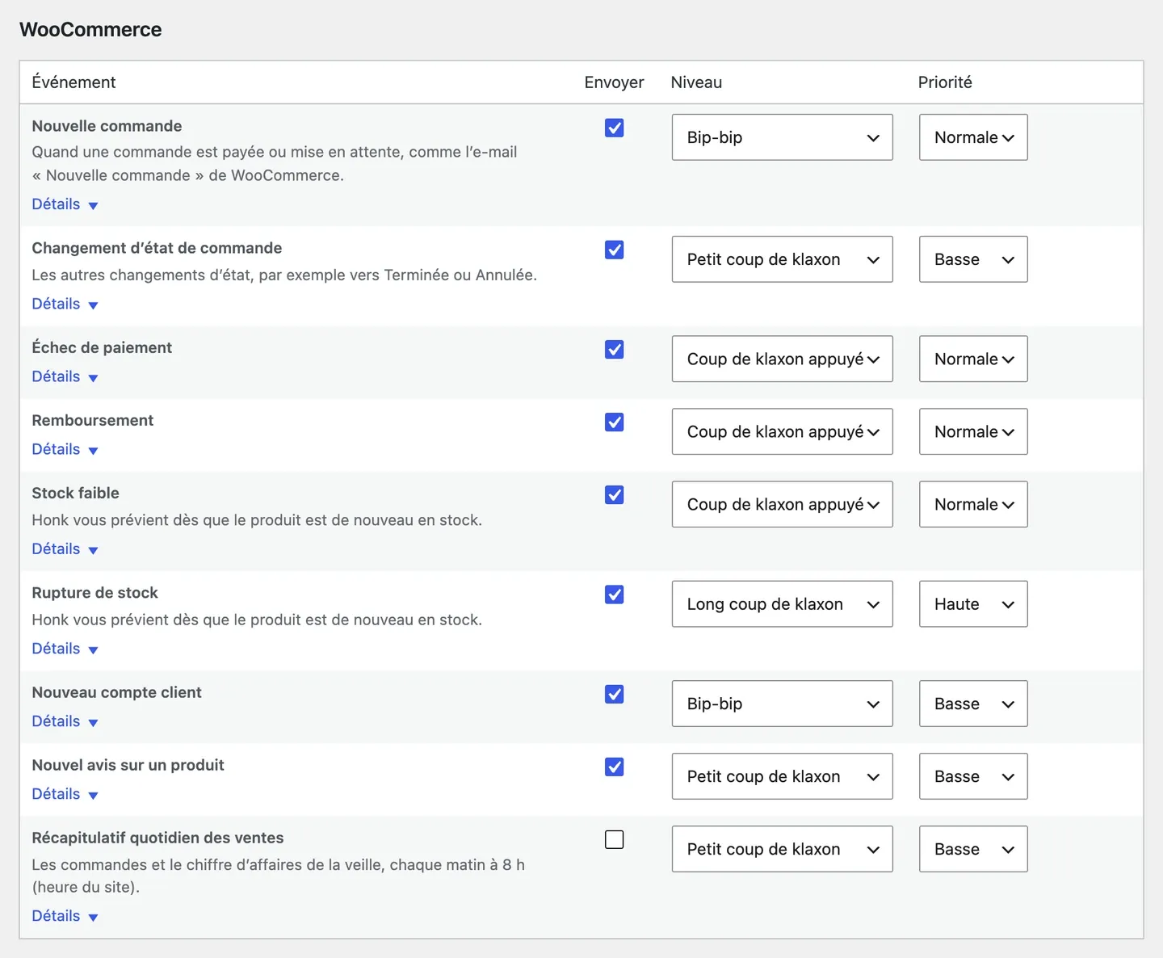
Task: Toggle the Remboursement send checkbox
Action: pyautogui.click(x=614, y=422)
